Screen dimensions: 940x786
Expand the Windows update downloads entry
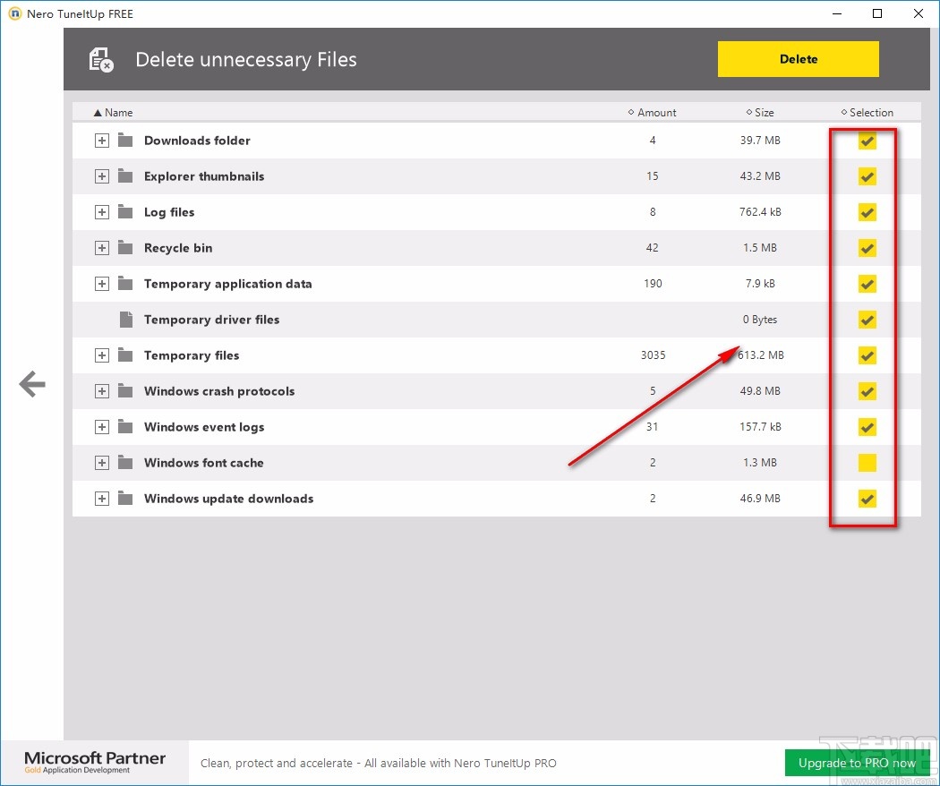(102, 499)
